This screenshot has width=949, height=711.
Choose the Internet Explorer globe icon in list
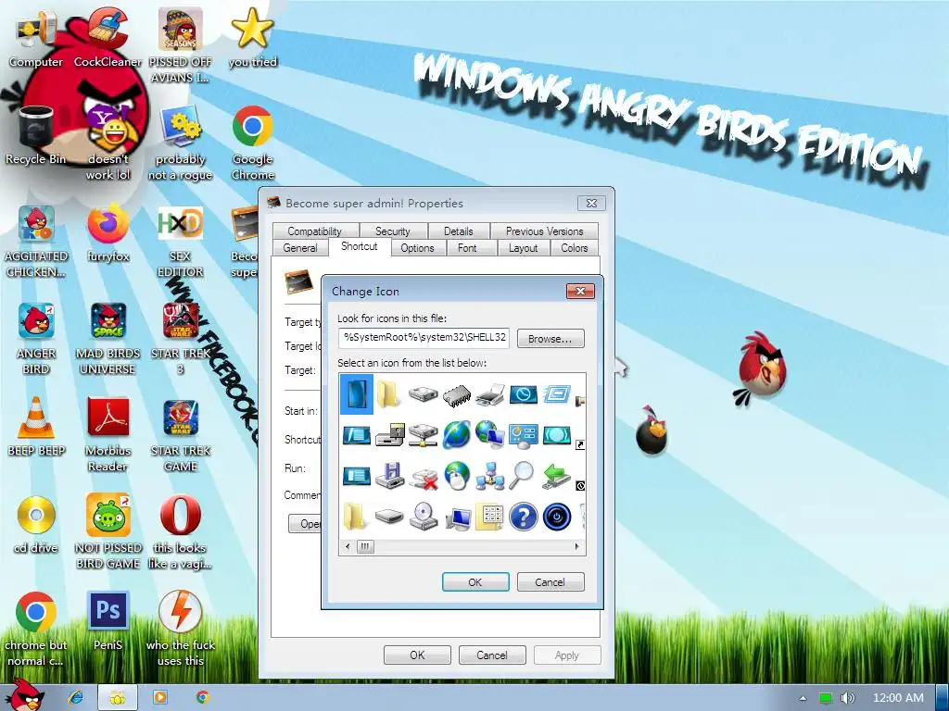tap(457, 435)
